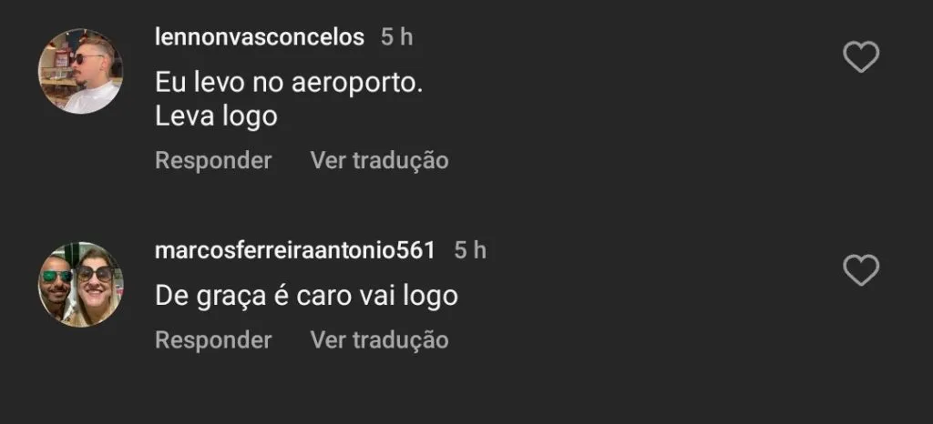933x424 pixels.
Task: Tap the 'De graça é caro vai logo' text
Action: (306, 296)
